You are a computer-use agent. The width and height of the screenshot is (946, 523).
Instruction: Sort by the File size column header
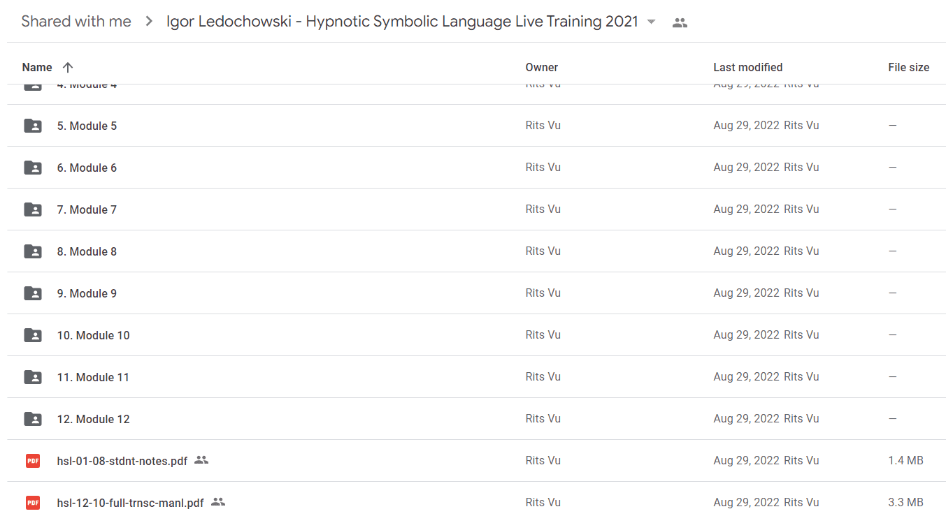pos(909,68)
